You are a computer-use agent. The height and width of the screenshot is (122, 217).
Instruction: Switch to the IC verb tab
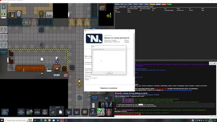tap(128, 6)
